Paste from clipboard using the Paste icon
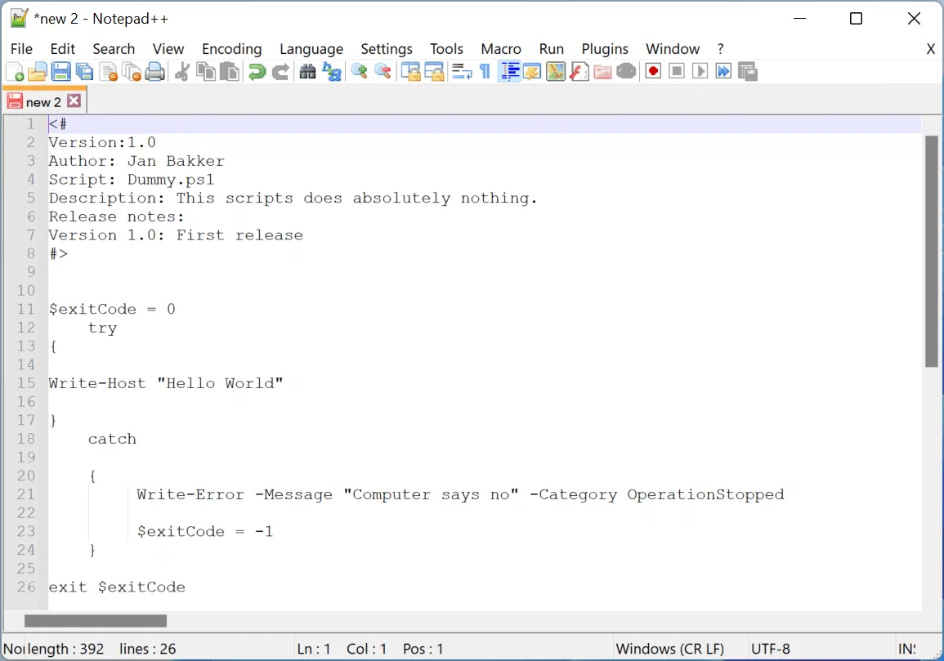The image size is (944, 661). click(230, 72)
